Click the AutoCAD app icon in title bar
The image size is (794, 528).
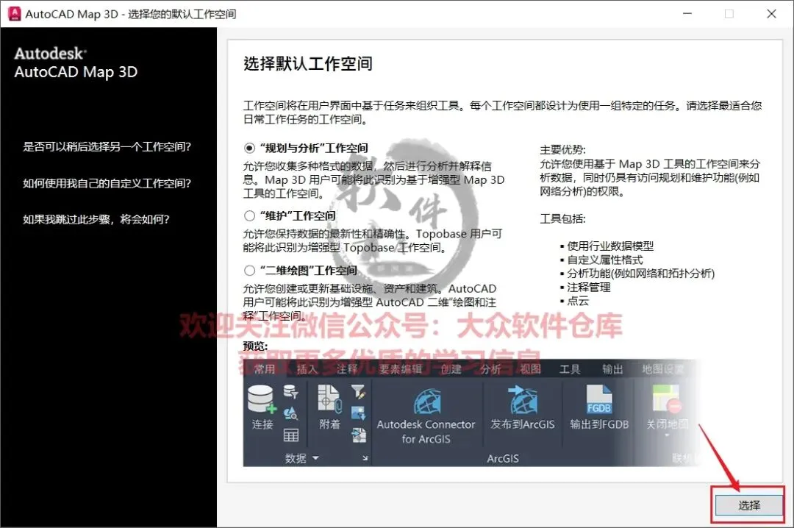coord(15,14)
